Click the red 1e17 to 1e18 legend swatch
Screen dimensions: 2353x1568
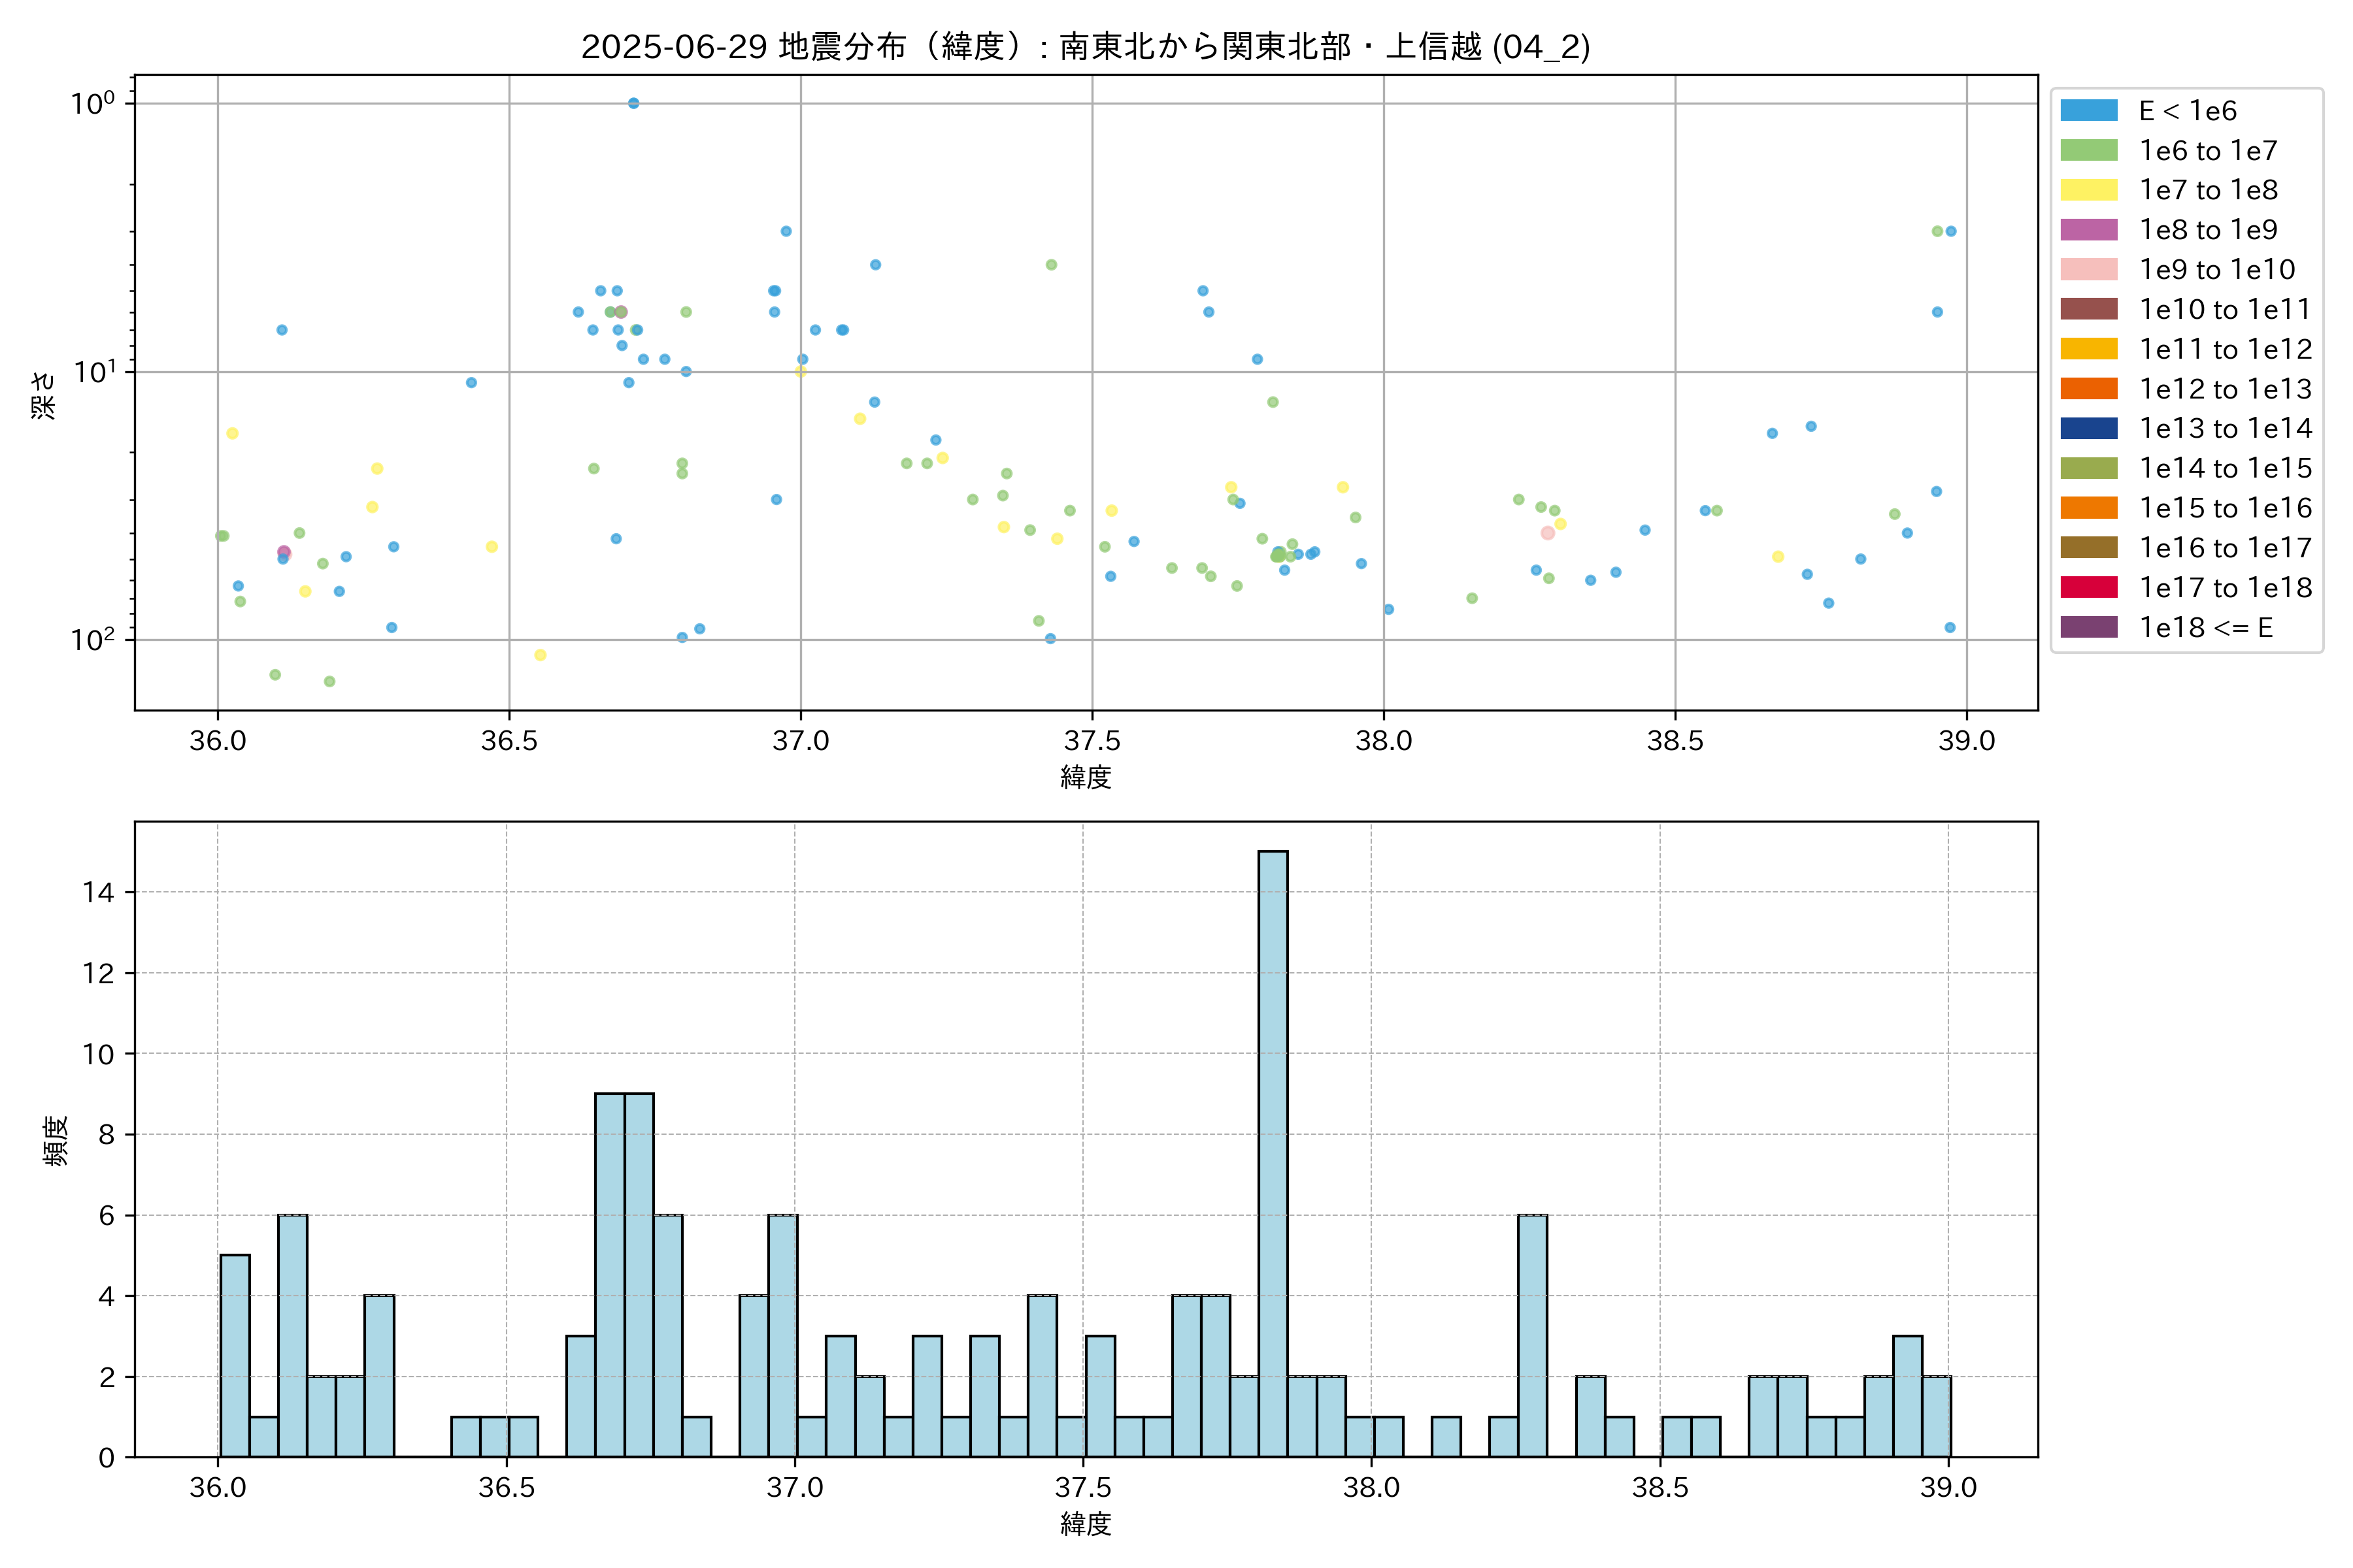click(2088, 587)
